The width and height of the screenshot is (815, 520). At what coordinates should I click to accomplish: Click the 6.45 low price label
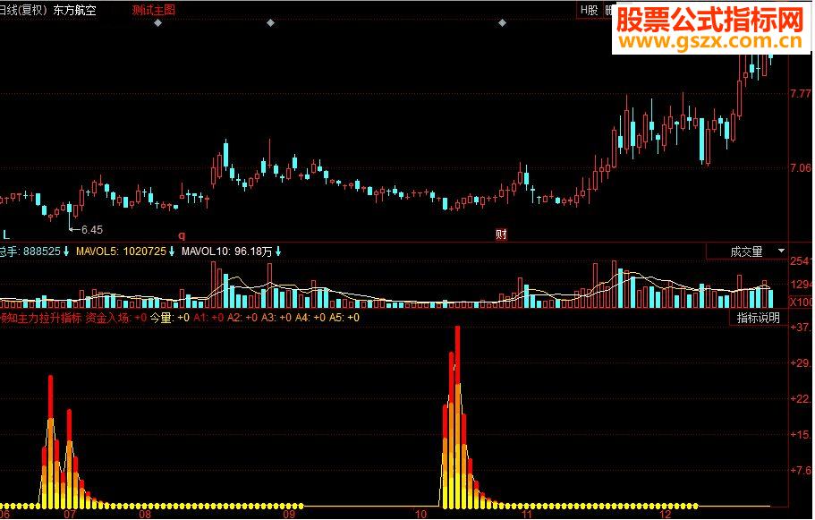[92, 229]
